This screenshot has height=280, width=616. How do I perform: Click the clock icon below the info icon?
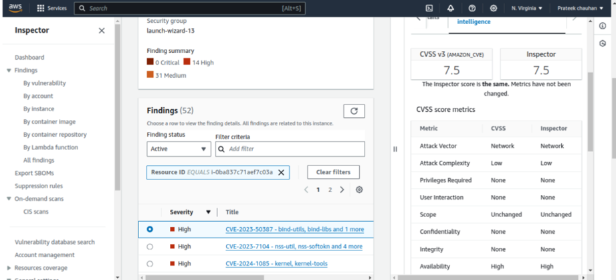click(602, 44)
